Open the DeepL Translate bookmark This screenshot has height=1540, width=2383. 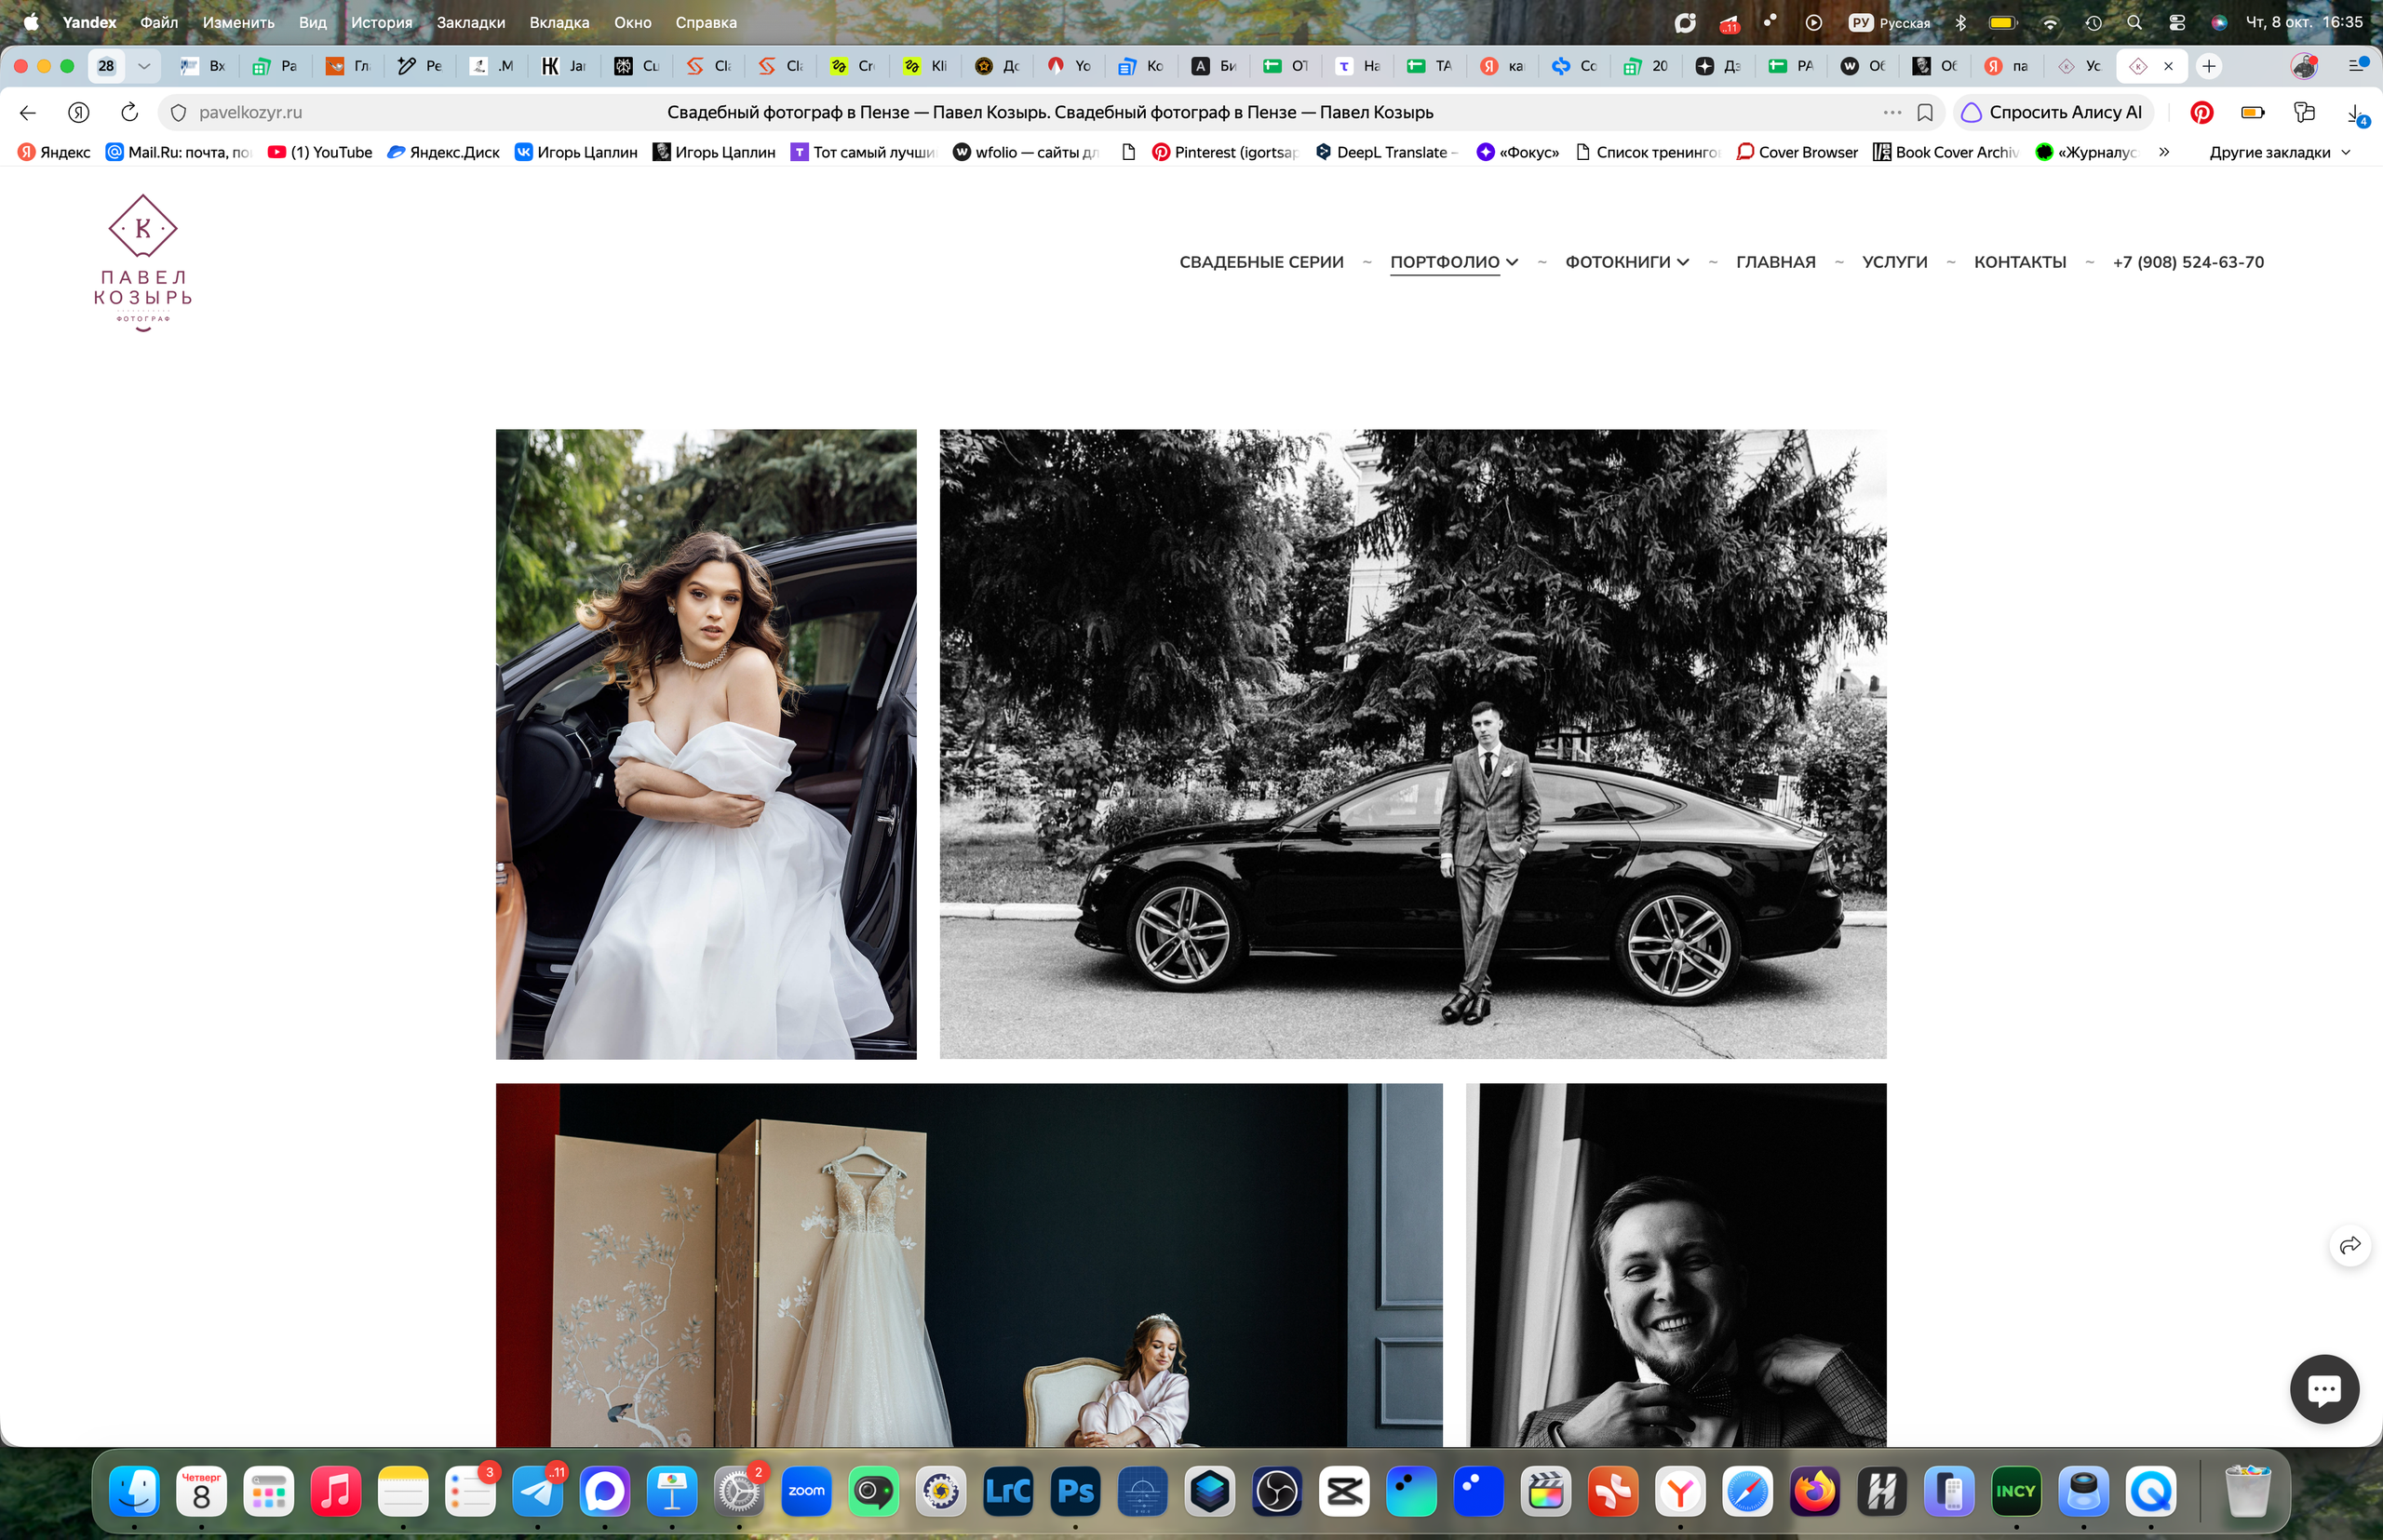coord(1385,152)
